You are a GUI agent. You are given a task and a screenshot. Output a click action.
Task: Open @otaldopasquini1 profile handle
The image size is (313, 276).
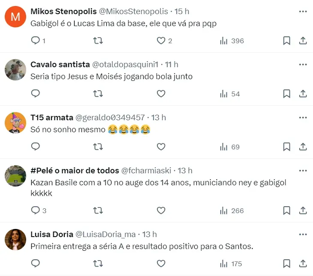125,65
